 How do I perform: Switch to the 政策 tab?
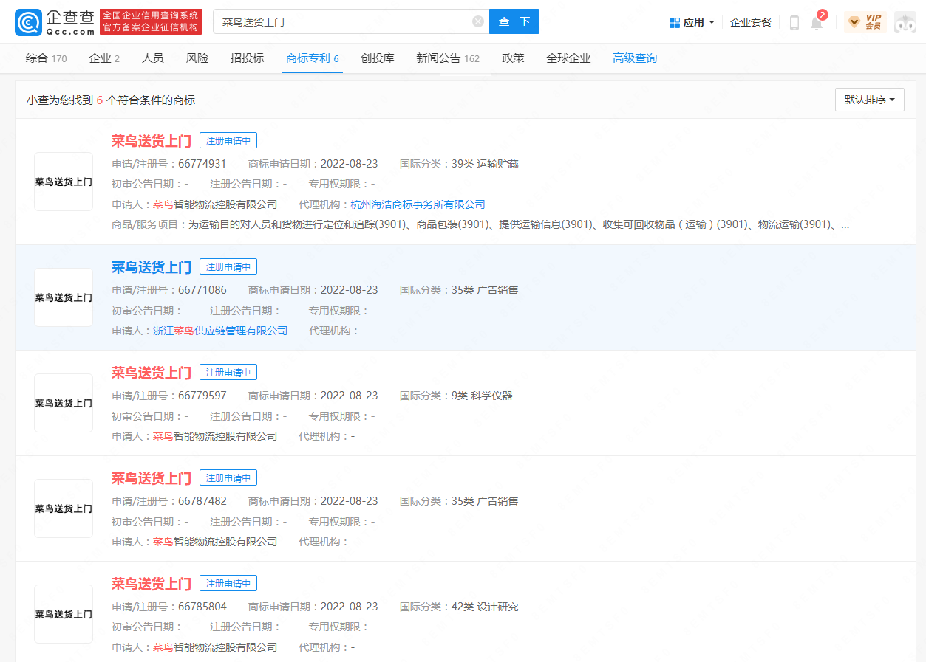(513, 58)
